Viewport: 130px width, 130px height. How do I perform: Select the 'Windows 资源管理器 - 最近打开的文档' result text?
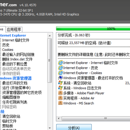tap(93, 78)
